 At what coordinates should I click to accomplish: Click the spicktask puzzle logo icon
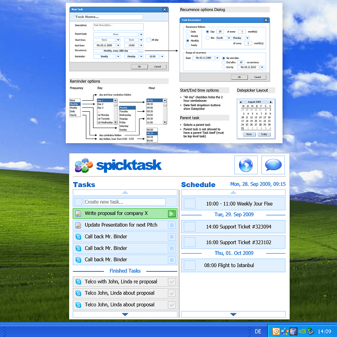83,165
